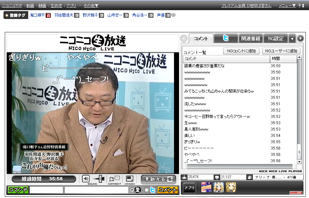This screenshot has height=198, width=309.
Task: Click the WINDOW mode icon
Action: point(130,179)
